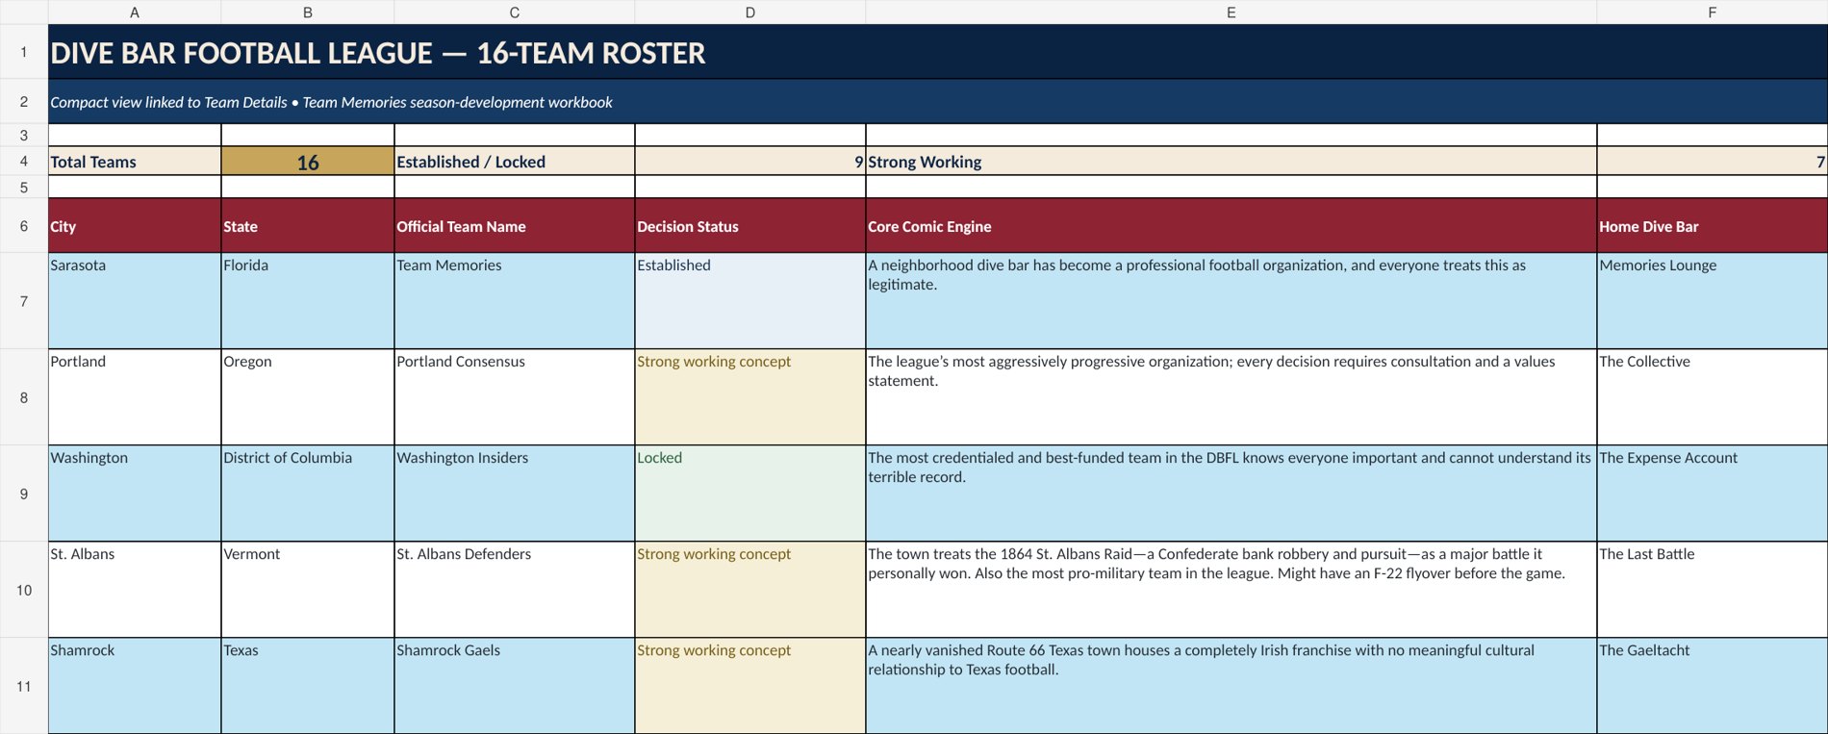Select 'The Collective' cell

1713,397
